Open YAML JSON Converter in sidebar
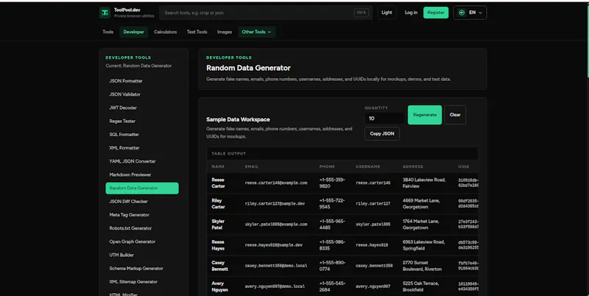This screenshot has height=296, width=589. pyautogui.click(x=142, y=161)
